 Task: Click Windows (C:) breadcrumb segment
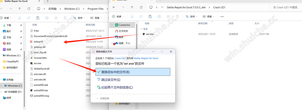[72, 9]
